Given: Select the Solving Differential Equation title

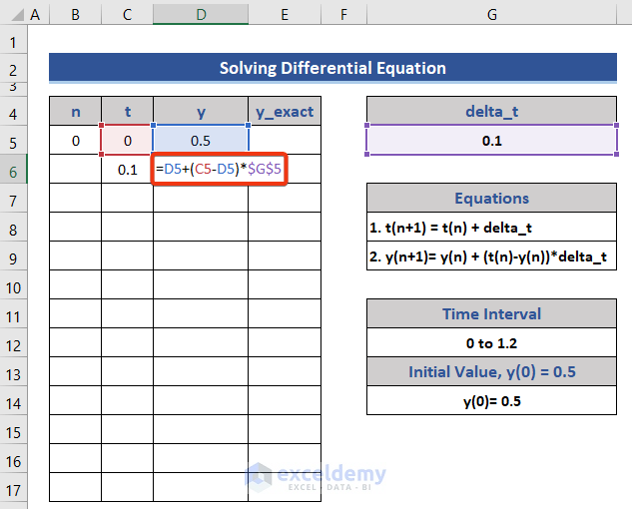Looking at the screenshot, I should point(332,69).
